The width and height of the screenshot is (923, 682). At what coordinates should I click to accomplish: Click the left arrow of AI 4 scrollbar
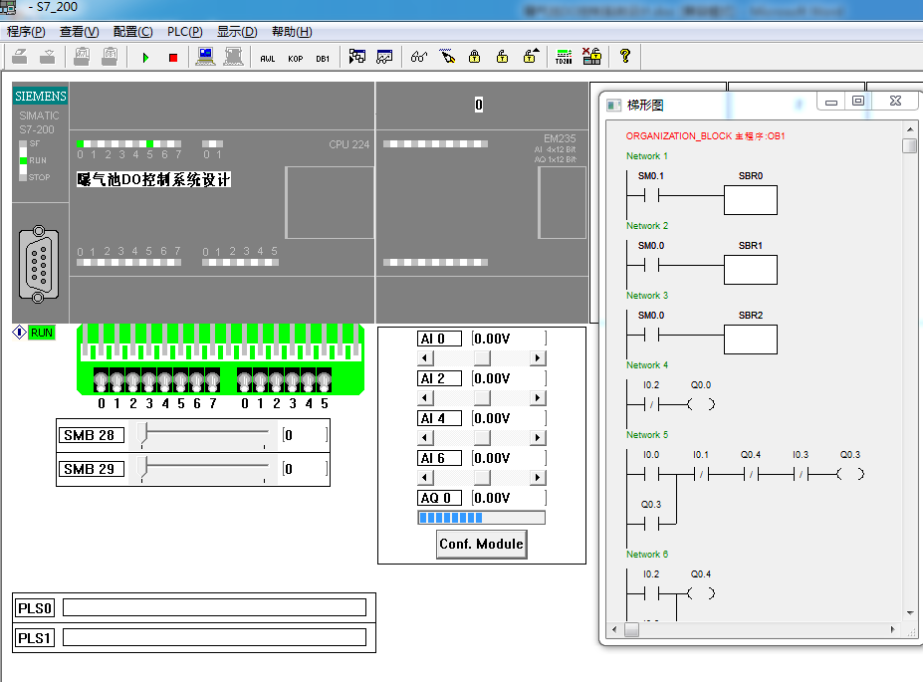[424, 438]
